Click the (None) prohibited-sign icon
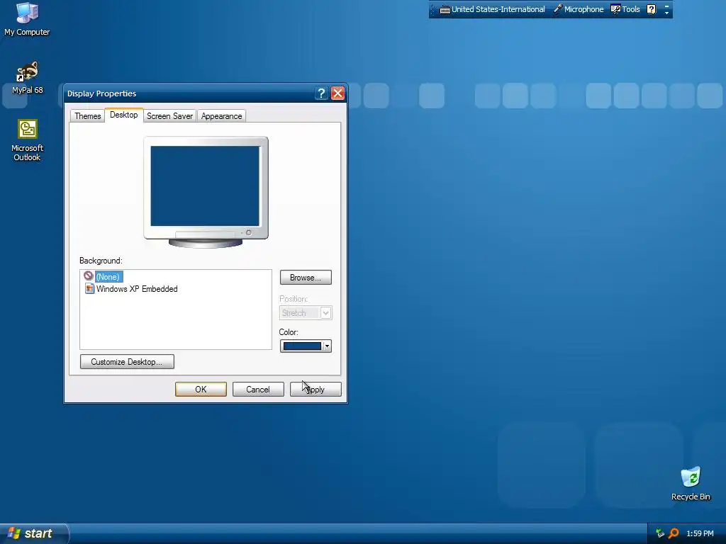Screen dimensions: 726x544 89,276
